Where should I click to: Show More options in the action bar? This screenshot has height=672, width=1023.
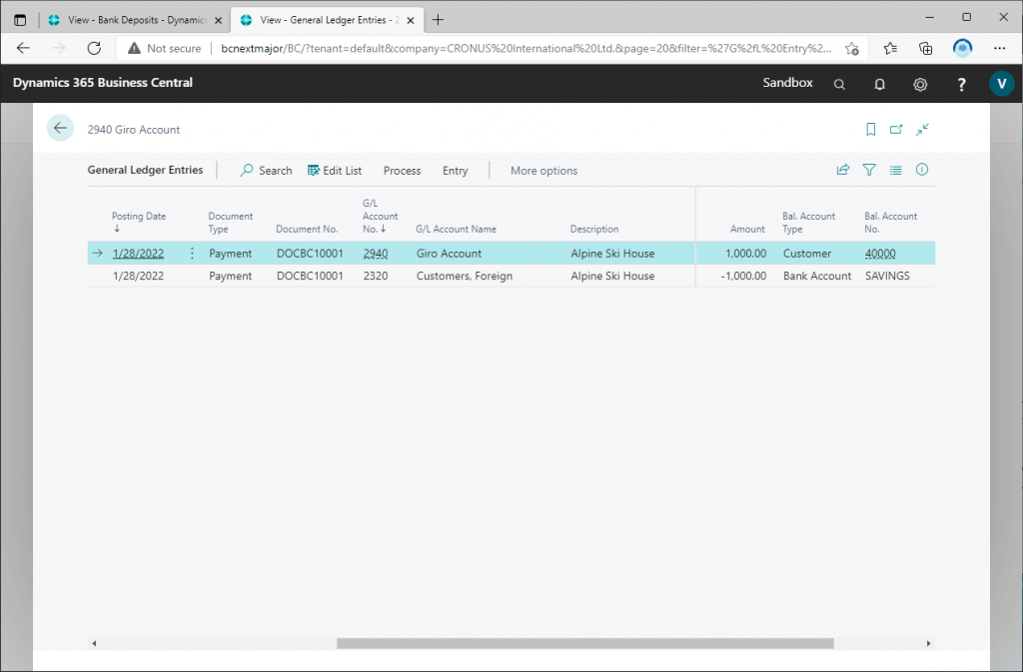544,171
